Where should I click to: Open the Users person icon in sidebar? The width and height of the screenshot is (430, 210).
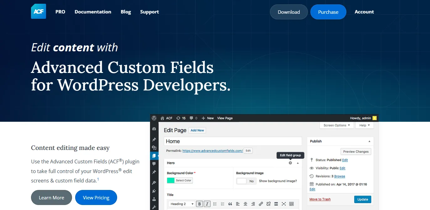pos(154,199)
